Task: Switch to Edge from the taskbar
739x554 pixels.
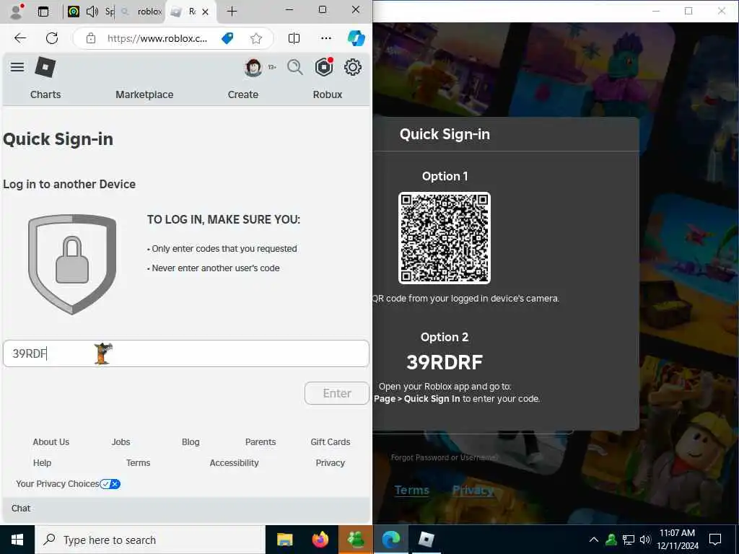Action: [x=390, y=540]
